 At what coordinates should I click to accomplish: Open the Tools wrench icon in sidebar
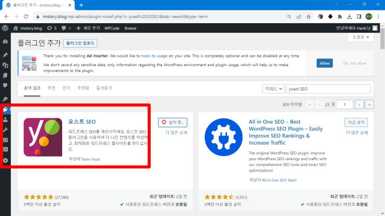(x=5, y=130)
